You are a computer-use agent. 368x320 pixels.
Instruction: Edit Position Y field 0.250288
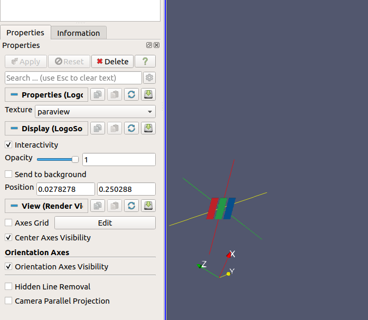127,189
